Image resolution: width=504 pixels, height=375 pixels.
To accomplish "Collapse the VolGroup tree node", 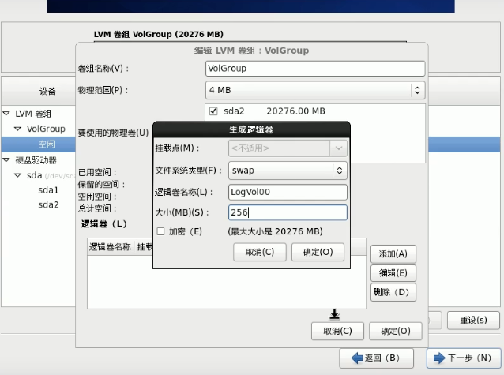I will point(17,129).
